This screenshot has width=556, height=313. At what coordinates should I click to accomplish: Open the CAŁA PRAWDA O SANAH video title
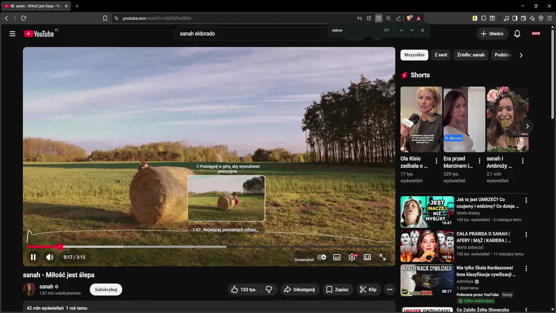[x=483, y=237]
